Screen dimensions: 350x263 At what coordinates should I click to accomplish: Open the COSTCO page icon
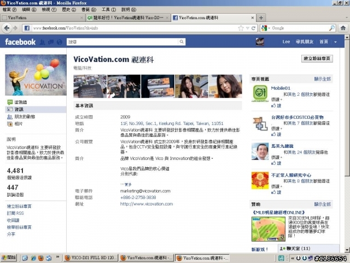pos(260,123)
